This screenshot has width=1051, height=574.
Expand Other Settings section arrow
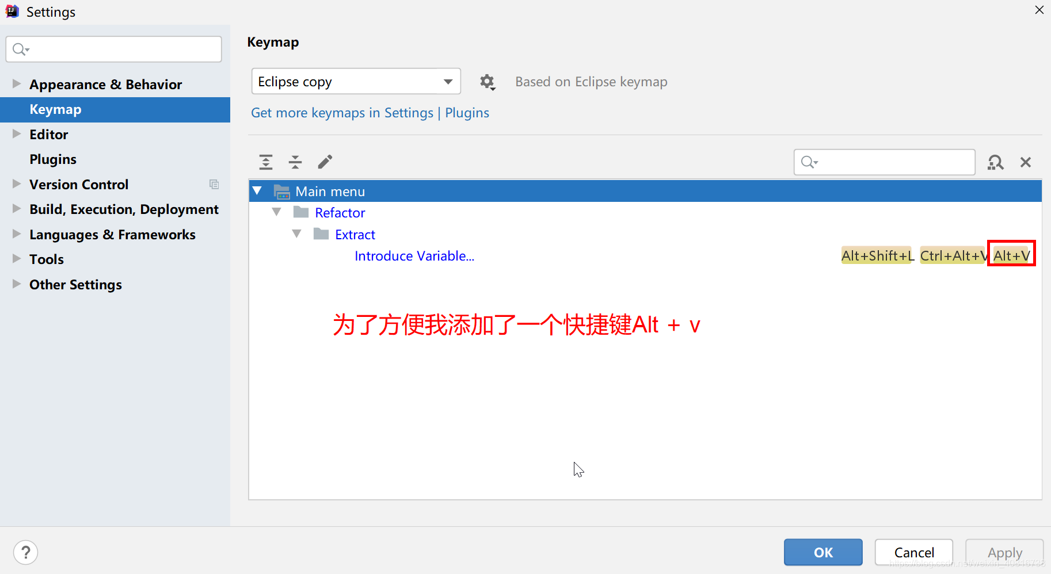coord(17,284)
